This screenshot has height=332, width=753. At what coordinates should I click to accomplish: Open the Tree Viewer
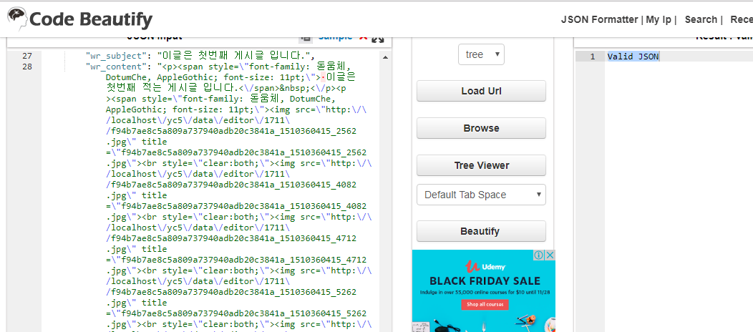481,165
